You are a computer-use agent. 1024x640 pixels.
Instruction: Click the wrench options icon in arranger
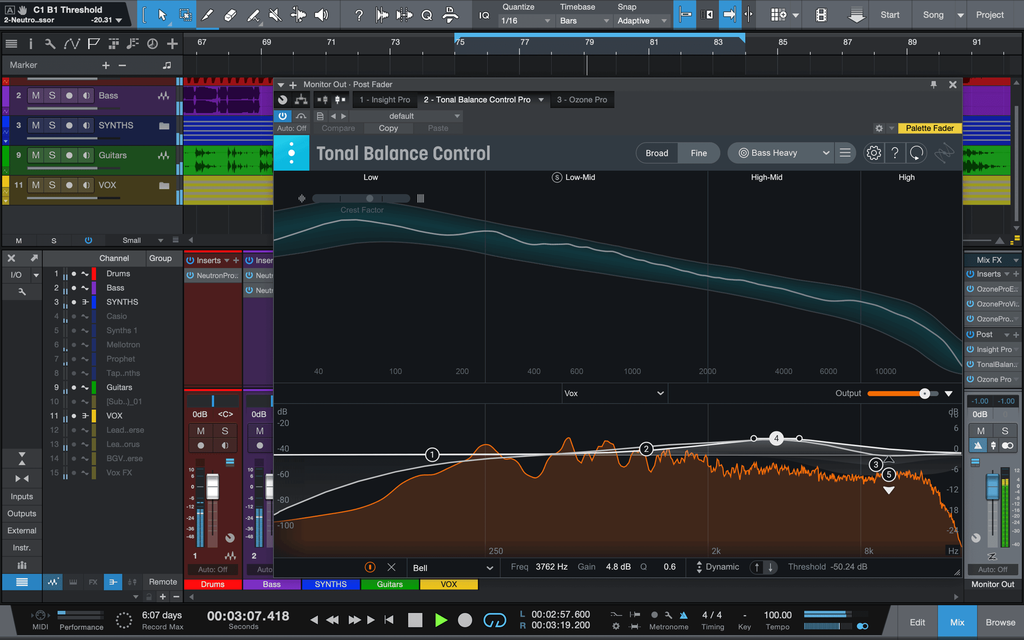coord(50,44)
